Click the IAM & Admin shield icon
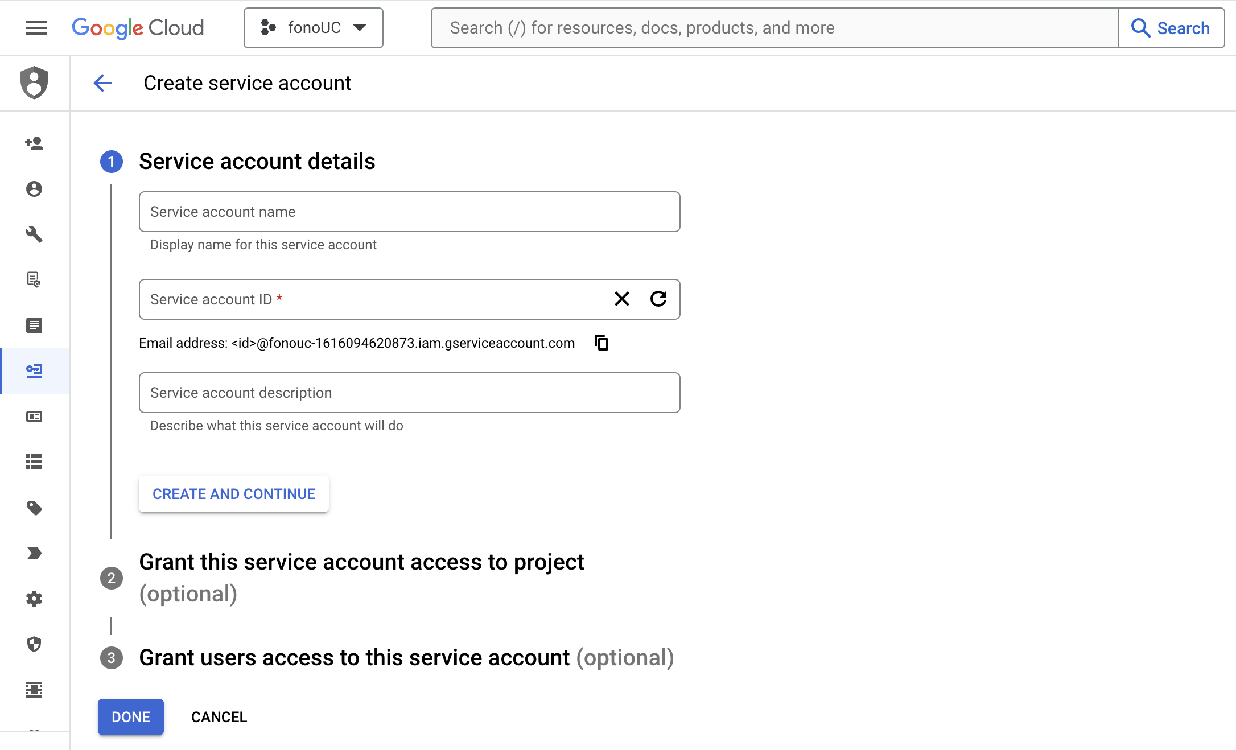This screenshot has height=750, width=1236. click(x=34, y=83)
